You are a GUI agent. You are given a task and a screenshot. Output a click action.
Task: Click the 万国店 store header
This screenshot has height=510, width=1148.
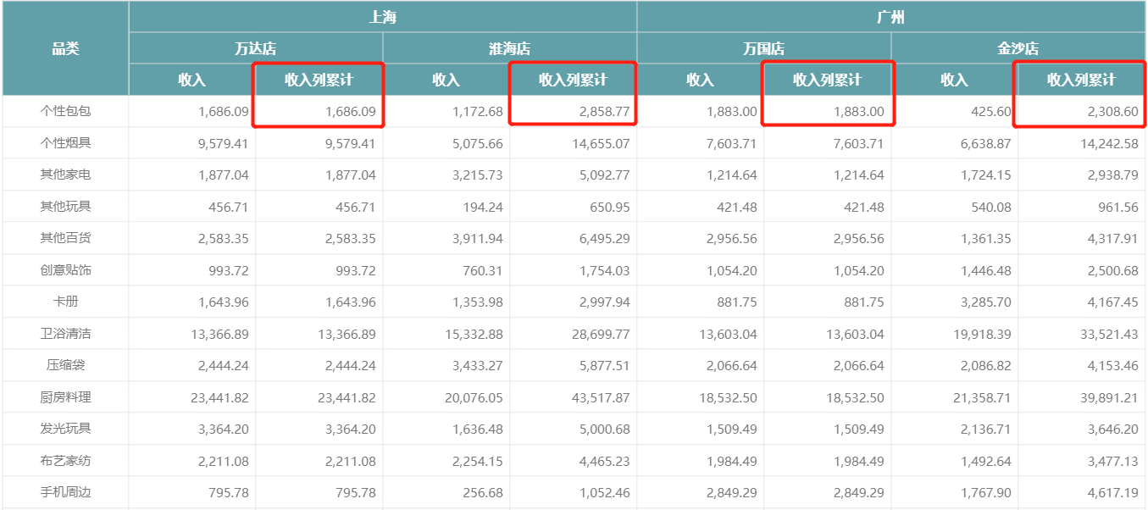(x=764, y=48)
